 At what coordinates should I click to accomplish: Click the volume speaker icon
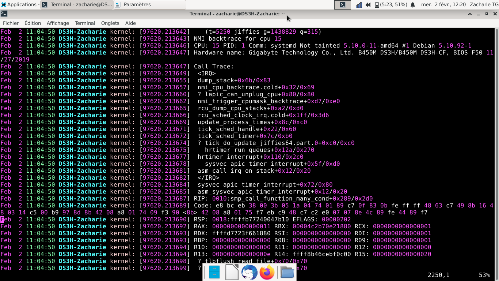[x=368, y=5]
